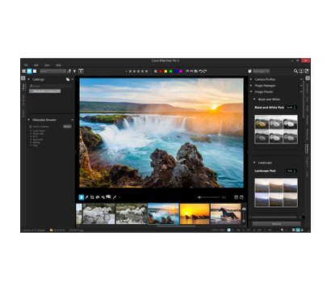
Task: Click the undo arrow icon
Action: (x=200, y=71)
